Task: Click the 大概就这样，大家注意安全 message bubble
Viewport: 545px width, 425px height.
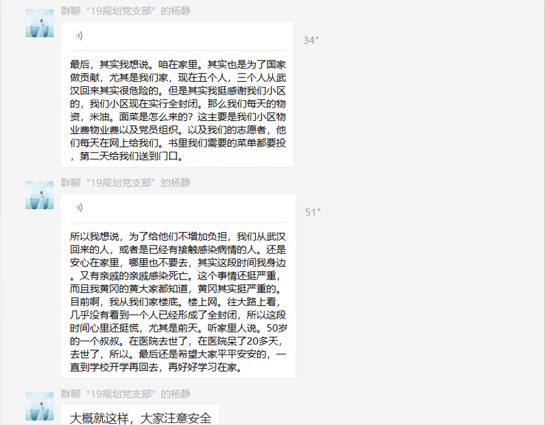Action: tap(140, 415)
